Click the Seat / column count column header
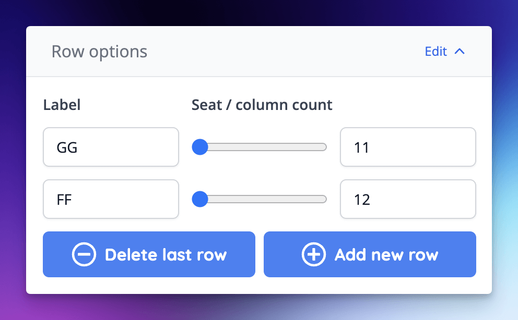This screenshot has width=518, height=320. (262, 105)
